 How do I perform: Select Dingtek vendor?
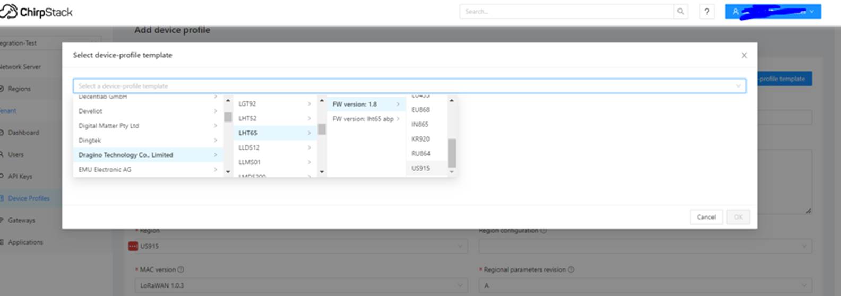pos(147,140)
